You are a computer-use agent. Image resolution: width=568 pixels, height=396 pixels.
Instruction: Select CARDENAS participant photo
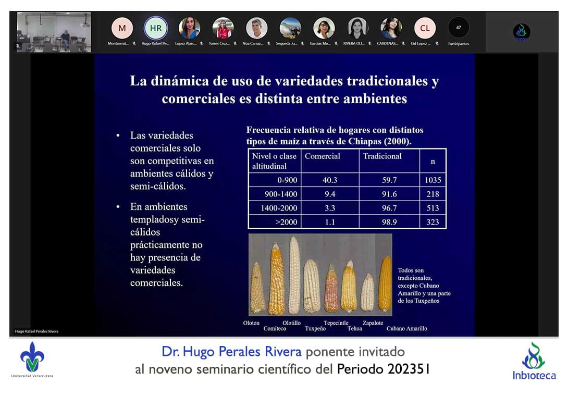(x=391, y=28)
